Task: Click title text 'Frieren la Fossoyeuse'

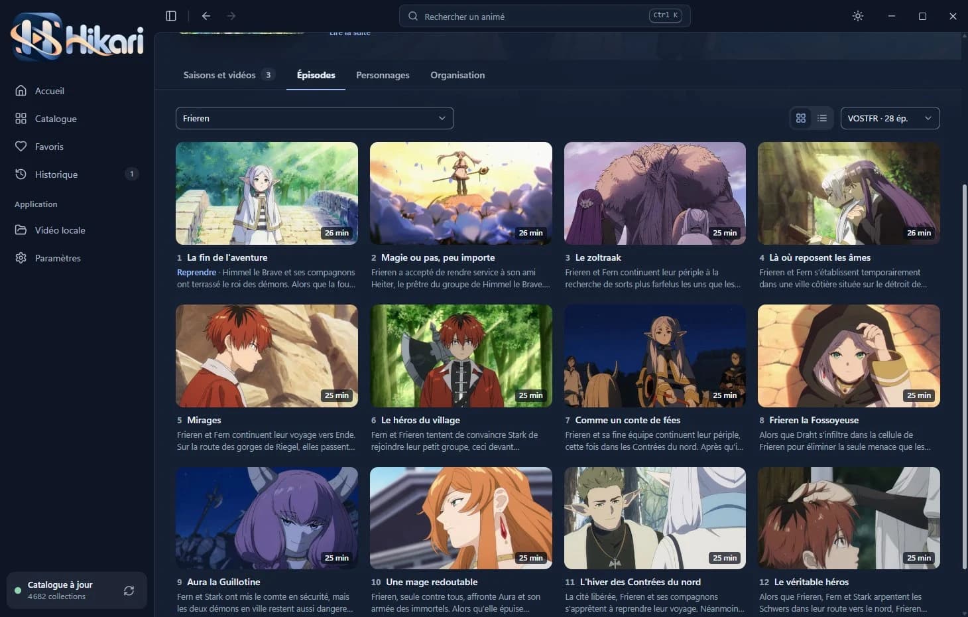Action: [x=814, y=420]
